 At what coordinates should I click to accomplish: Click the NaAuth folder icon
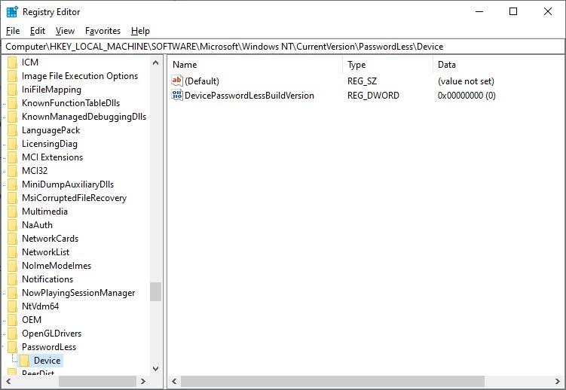(x=13, y=225)
